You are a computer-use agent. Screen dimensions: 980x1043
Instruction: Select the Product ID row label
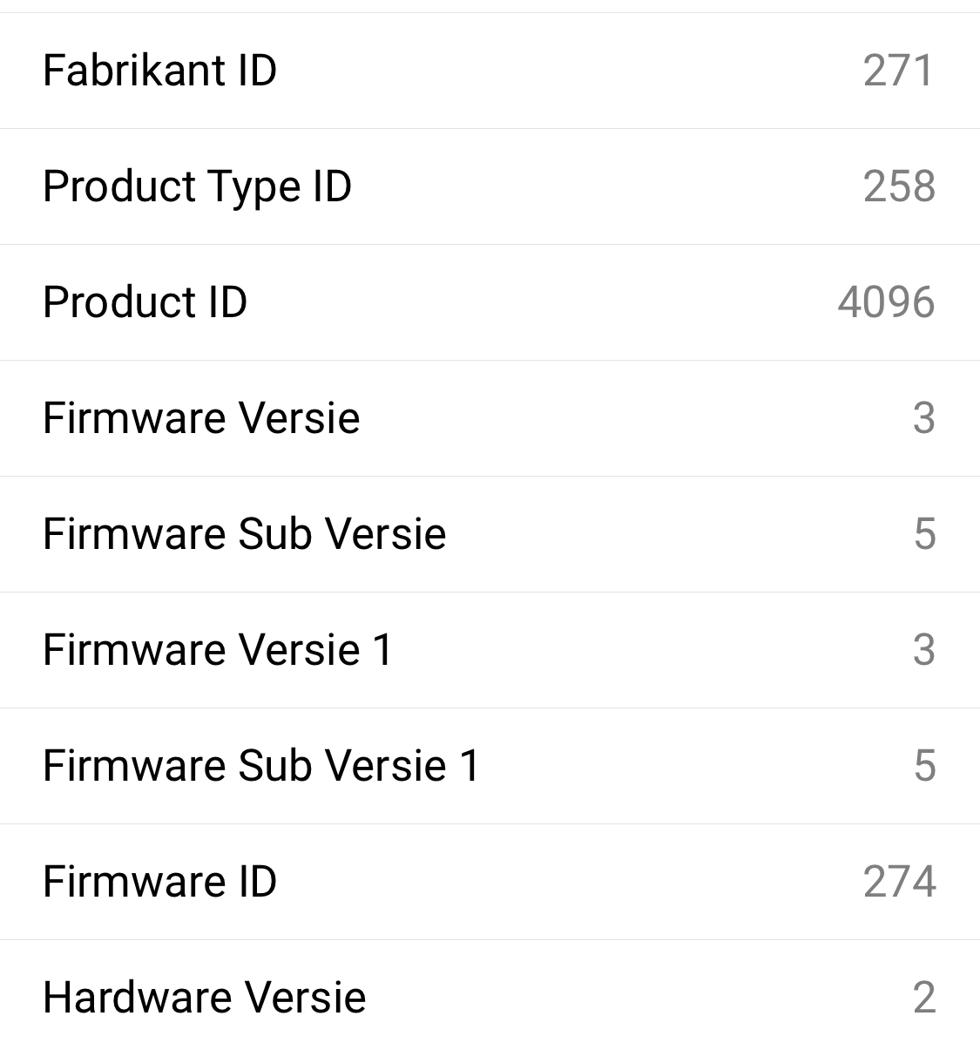tap(145, 302)
